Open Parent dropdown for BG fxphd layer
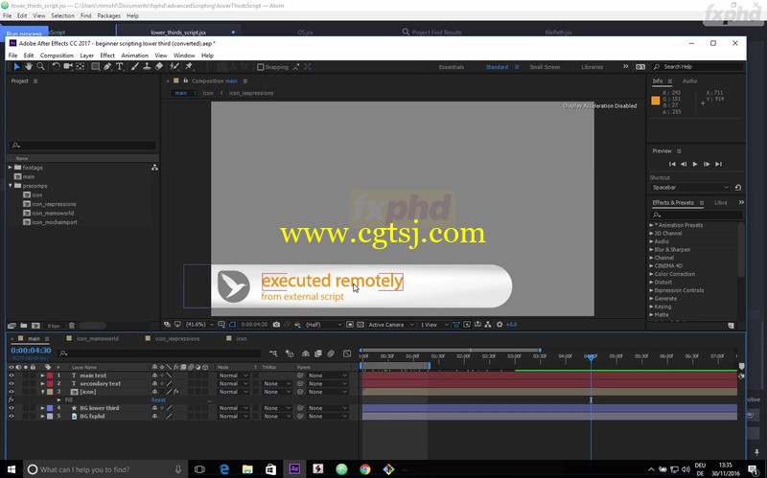 pyautogui.click(x=327, y=417)
